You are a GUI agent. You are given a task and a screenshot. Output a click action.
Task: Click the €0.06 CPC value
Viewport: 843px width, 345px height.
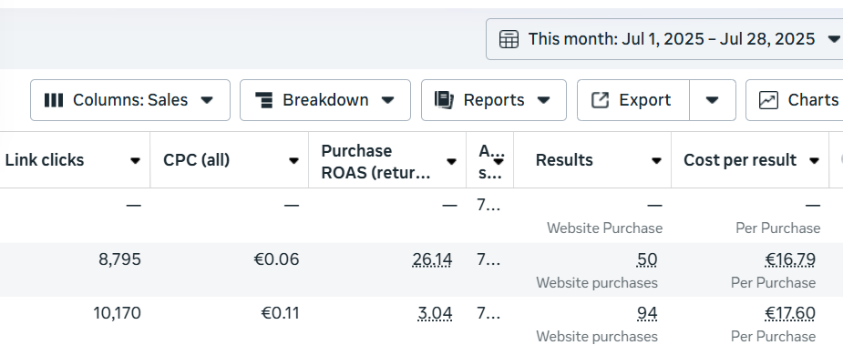[x=276, y=259]
